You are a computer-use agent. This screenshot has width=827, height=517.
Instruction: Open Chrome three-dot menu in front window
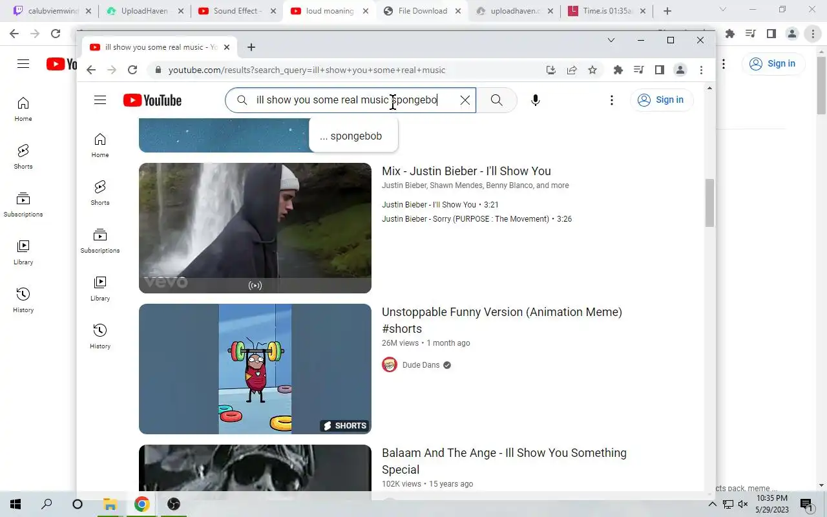point(701,70)
